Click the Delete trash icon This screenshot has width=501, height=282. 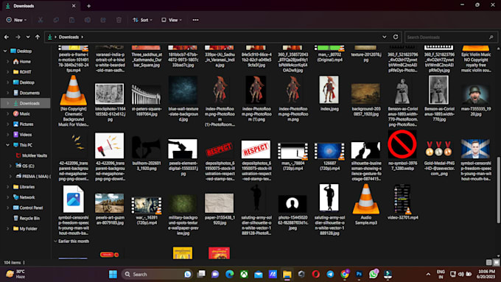pos(119,20)
